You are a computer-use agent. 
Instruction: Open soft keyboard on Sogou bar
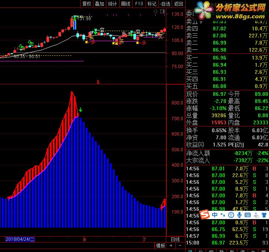(247, 215)
